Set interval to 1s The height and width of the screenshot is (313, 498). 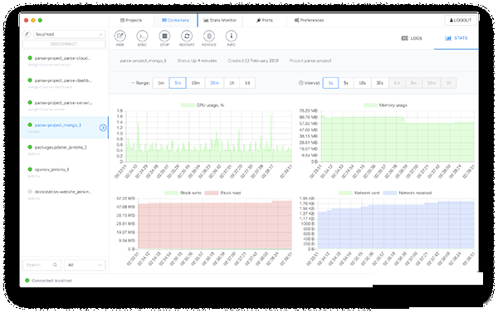(x=330, y=83)
